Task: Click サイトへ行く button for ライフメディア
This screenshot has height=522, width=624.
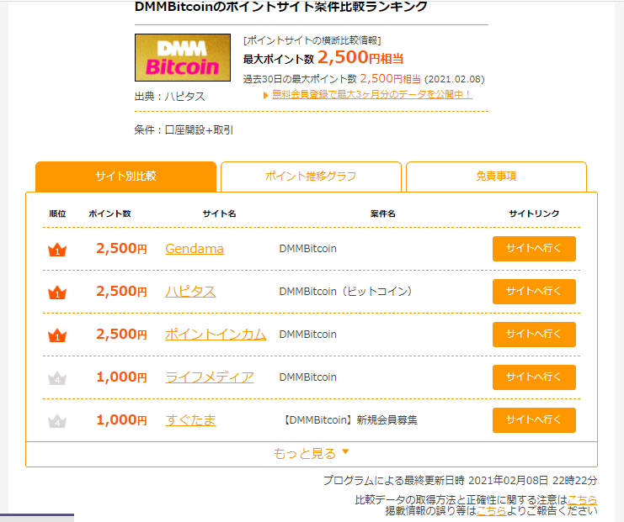Action: [x=534, y=377]
